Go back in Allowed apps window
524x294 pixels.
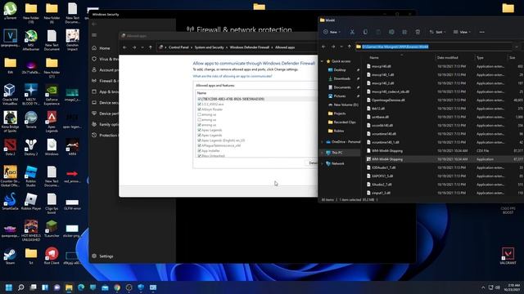(x=124, y=47)
